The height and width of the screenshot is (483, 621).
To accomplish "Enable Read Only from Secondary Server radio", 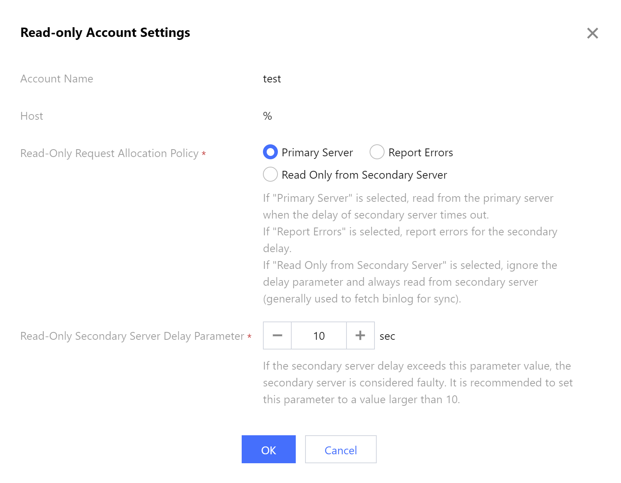I will [x=270, y=174].
